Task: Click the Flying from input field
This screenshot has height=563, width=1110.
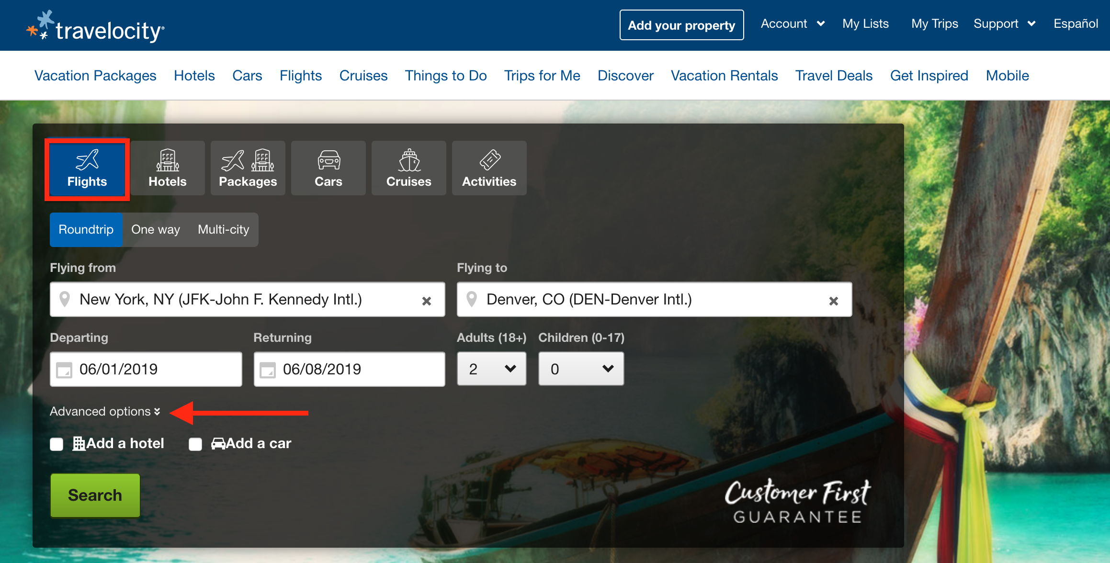Action: [x=248, y=299]
